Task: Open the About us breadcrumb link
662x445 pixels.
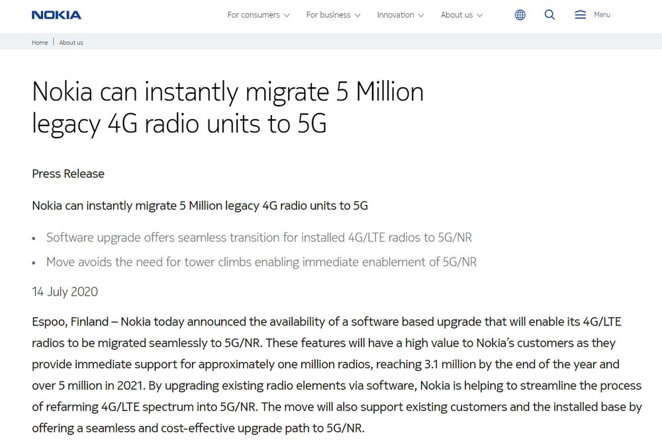Action: tap(71, 42)
